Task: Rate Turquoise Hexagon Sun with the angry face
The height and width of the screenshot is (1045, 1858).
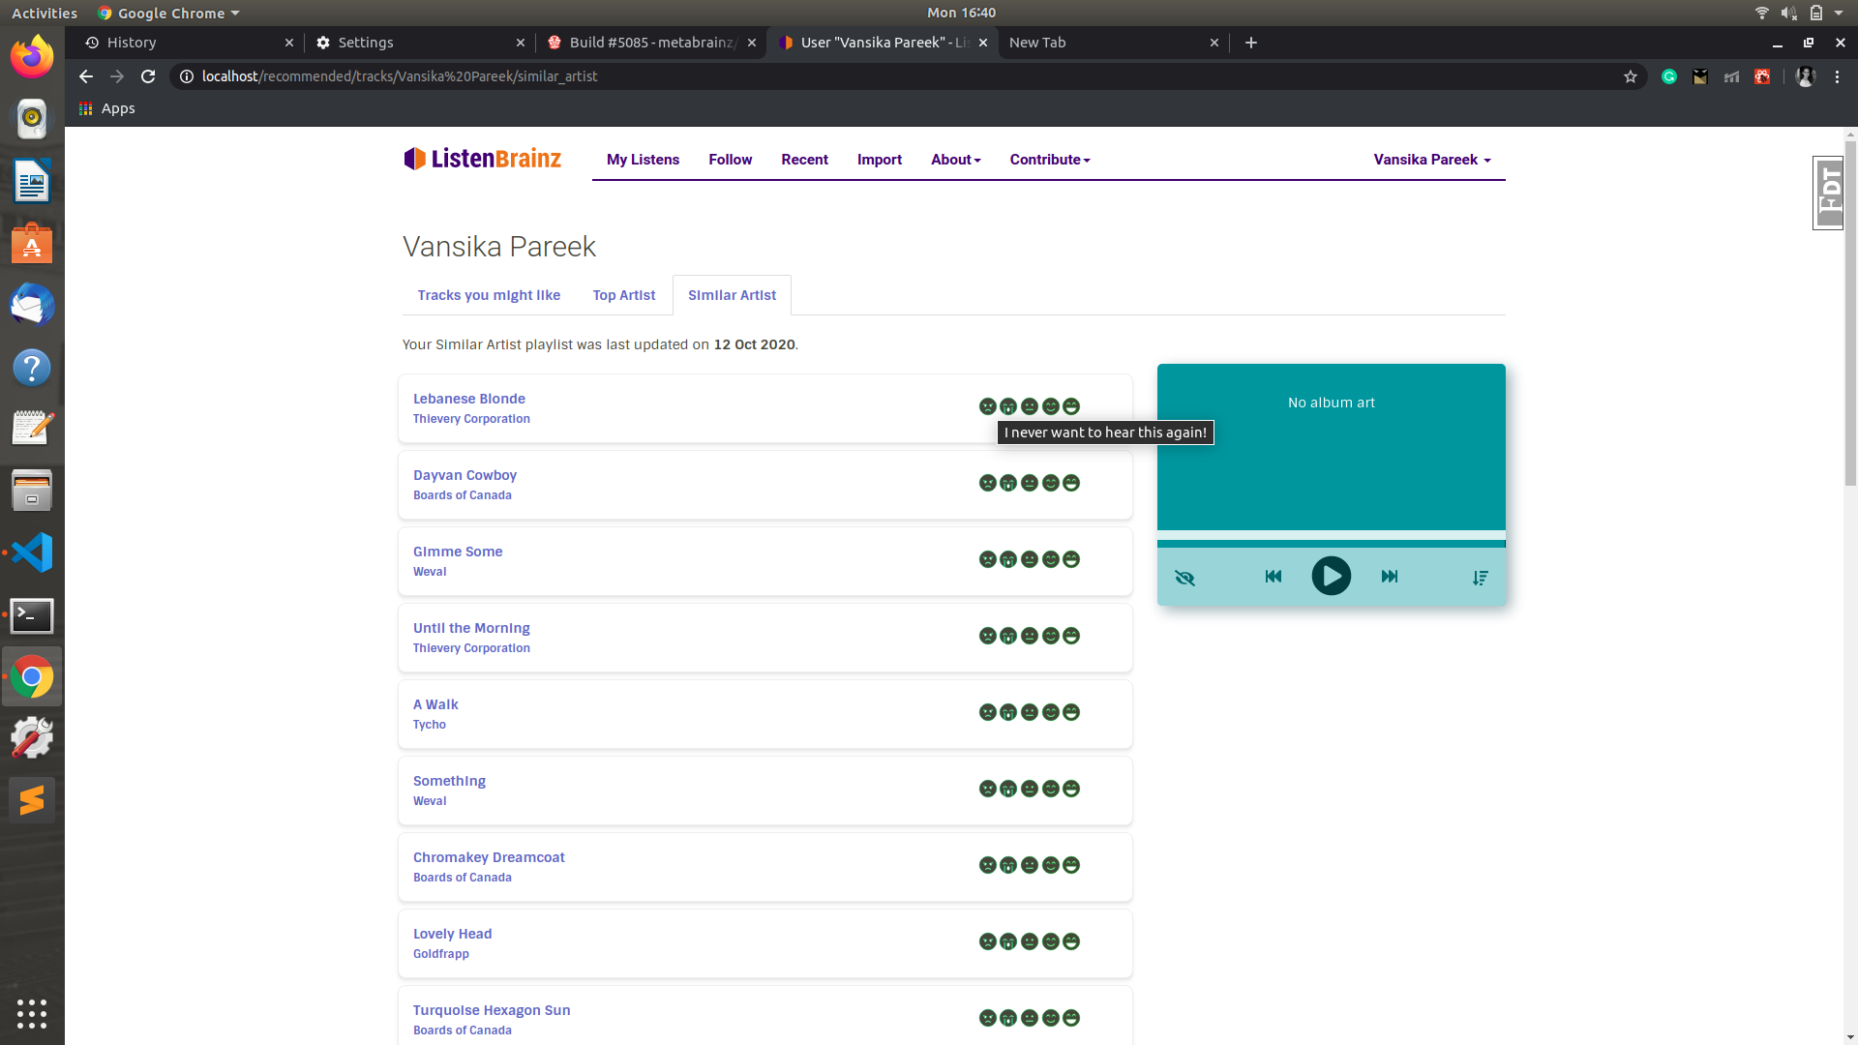Action: 987,1018
